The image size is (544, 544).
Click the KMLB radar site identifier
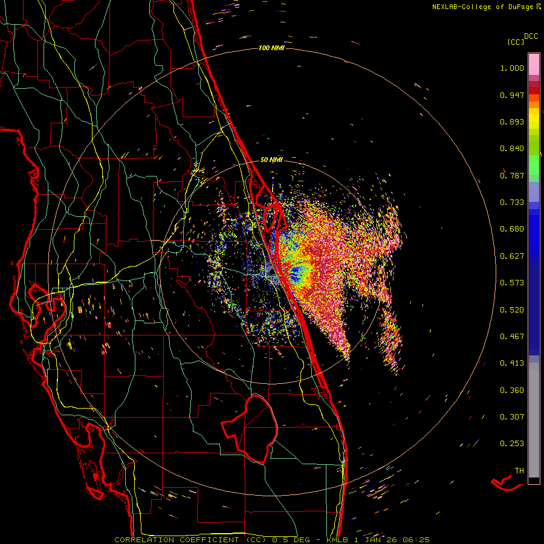[337, 540]
